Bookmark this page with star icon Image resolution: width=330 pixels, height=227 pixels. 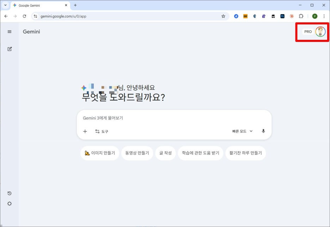(223, 16)
